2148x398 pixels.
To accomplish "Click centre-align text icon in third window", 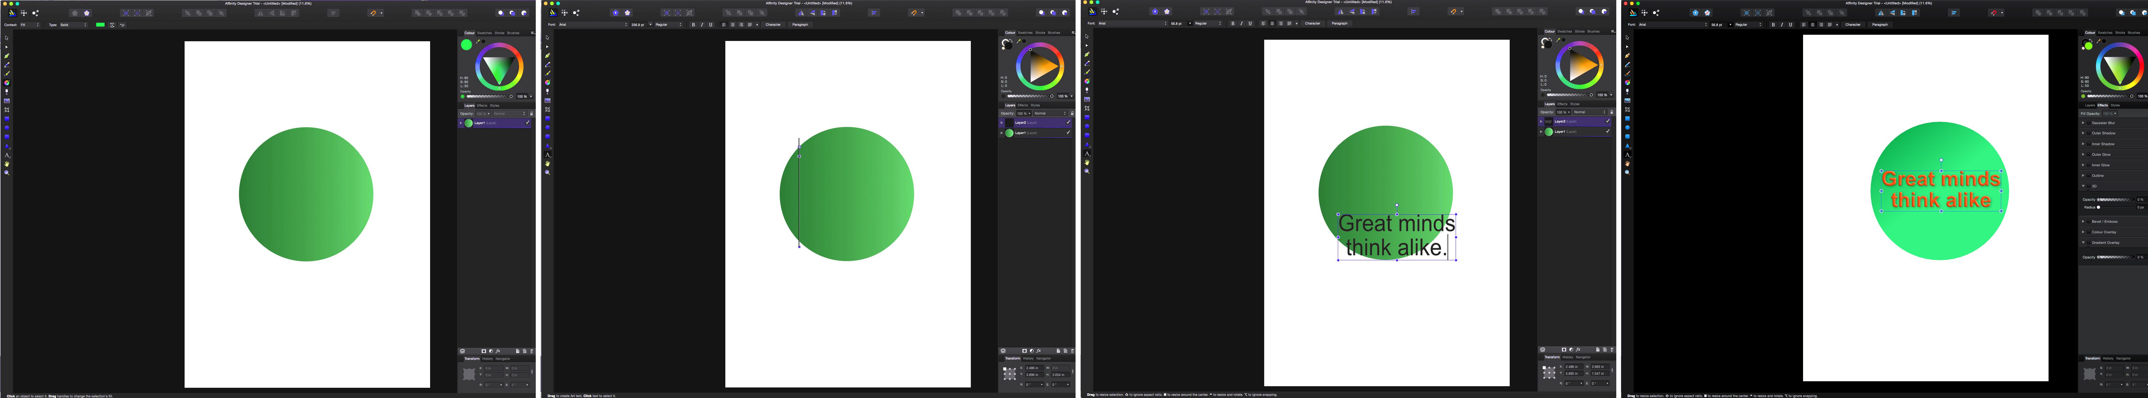I will pyautogui.click(x=1273, y=23).
